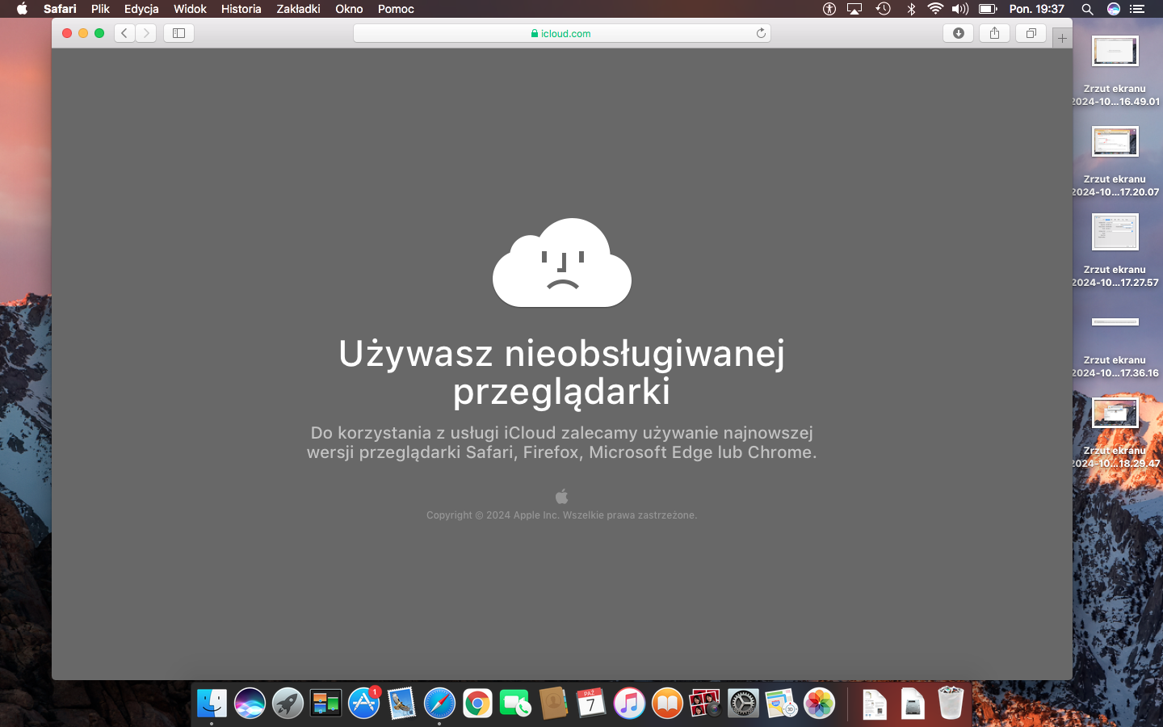
Task: Open Spotlight search
Action: (1087, 9)
